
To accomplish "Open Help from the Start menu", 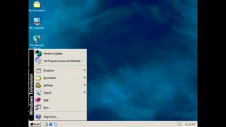I will point(60,100).
